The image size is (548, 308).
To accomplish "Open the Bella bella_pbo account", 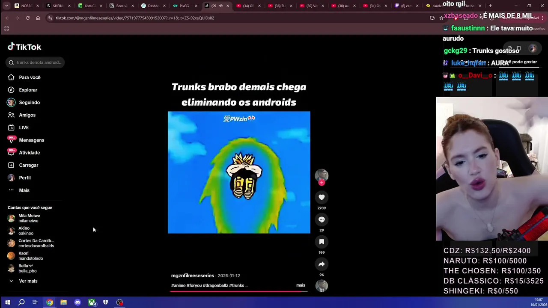I will [27, 268].
